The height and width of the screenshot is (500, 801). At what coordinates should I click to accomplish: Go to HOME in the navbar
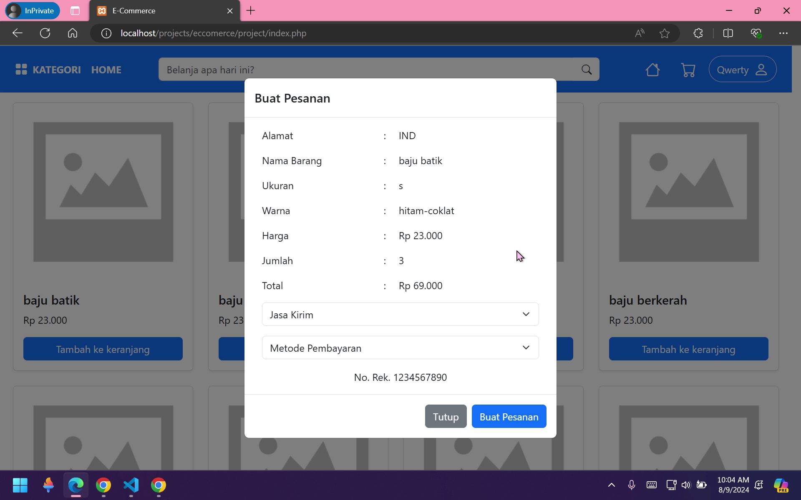[106, 70]
